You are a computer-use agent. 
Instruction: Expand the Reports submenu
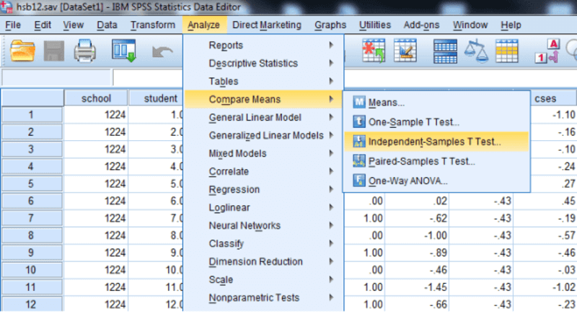[x=264, y=45]
